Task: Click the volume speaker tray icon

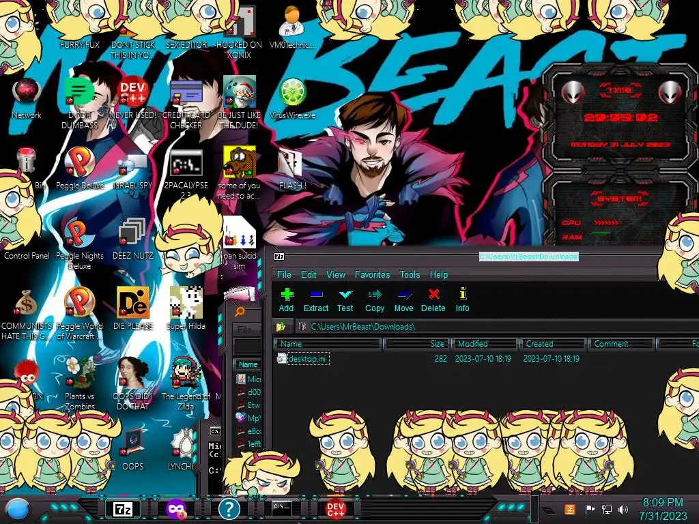Action: (x=623, y=509)
